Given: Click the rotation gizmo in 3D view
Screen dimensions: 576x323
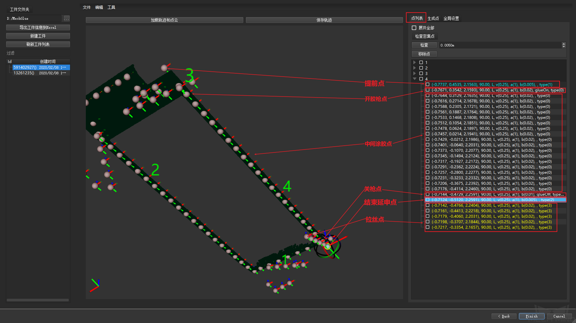Looking at the screenshot, I should 328,246.
